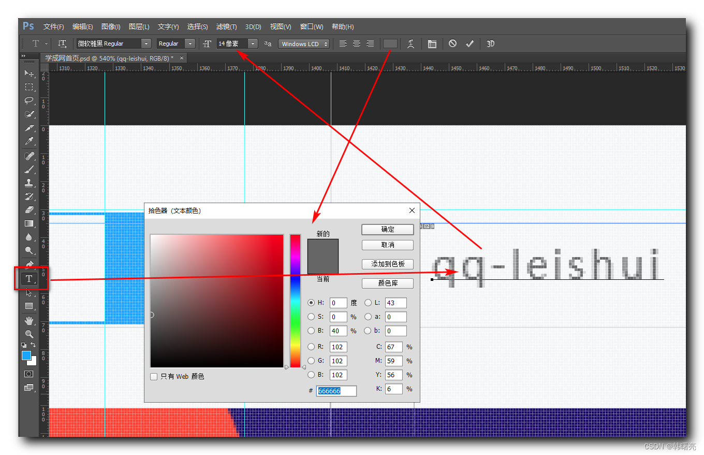This screenshot has height=455, width=704.
Task: Select the Clone Stamp tool
Action: [x=29, y=183]
